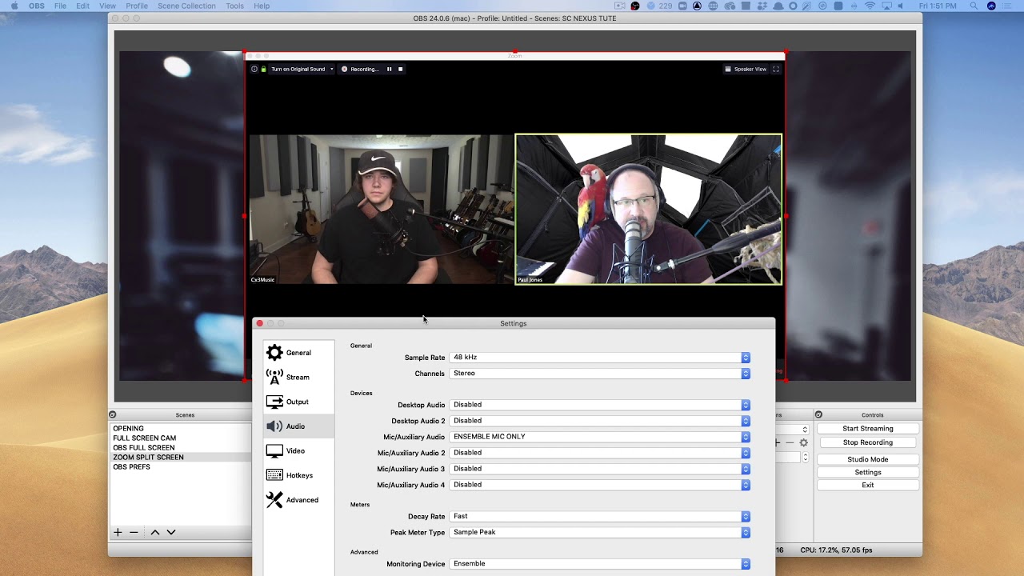The image size is (1024, 576).
Task: Remove selected scene with minus icon
Action: pyautogui.click(x=134, y=532)
